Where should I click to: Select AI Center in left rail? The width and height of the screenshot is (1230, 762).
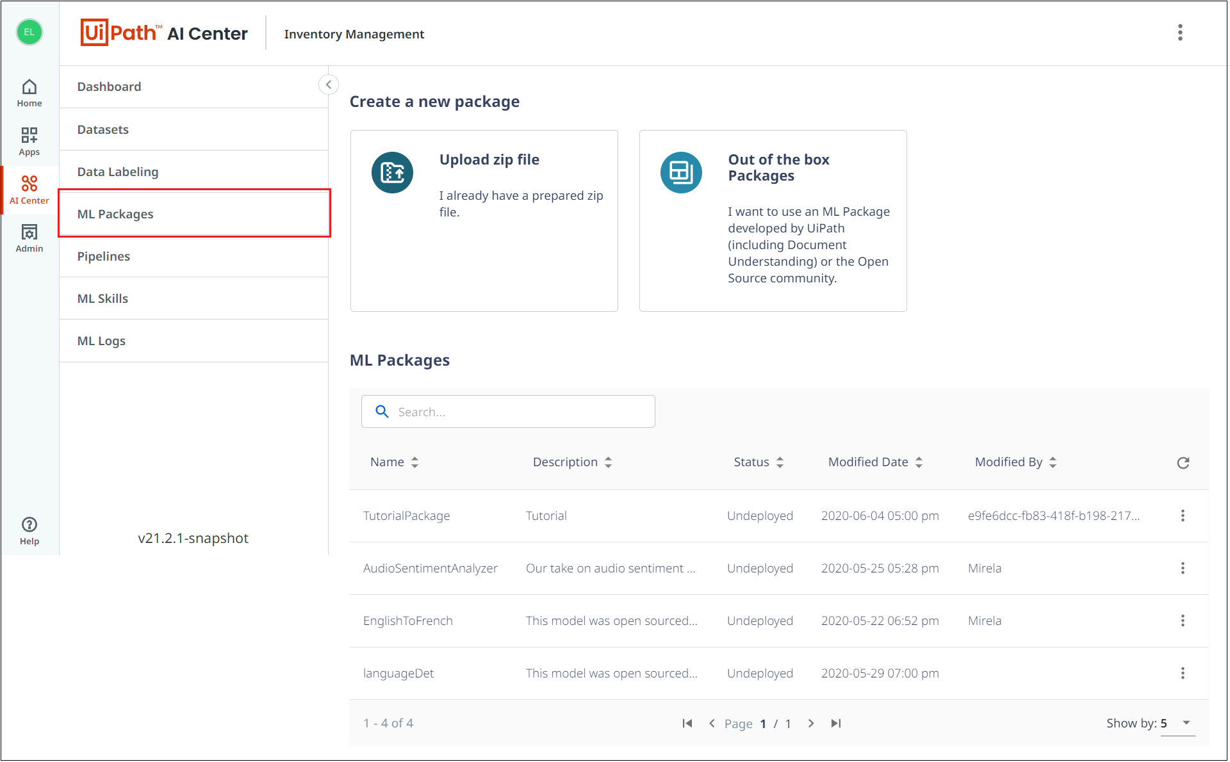click(x=29, y=190)
